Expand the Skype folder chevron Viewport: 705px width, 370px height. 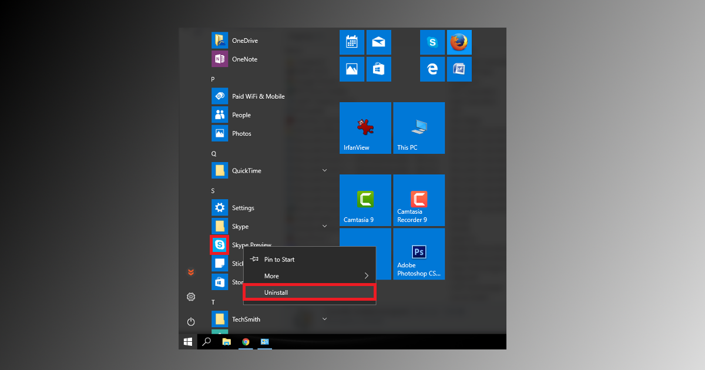point(324,226)
